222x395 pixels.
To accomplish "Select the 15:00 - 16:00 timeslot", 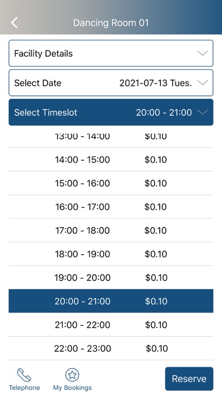I will [x=111, y=183].
